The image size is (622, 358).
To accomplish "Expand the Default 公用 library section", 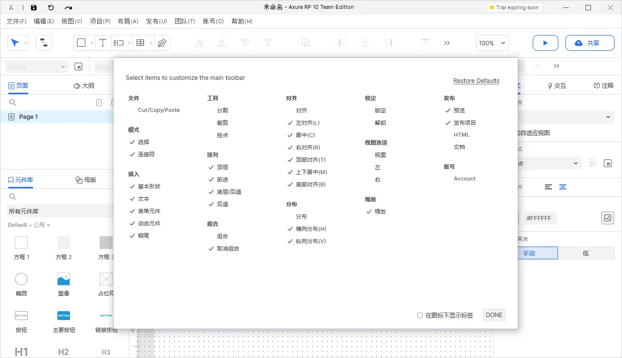I will [x=29, y=225].
